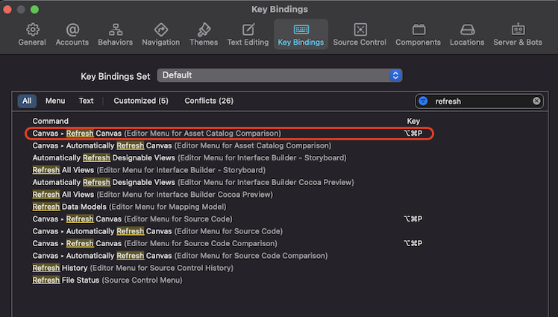Open the Components preferences pane
The height and width of the screenshot is (317, 558).
click(x=418, y=34)
